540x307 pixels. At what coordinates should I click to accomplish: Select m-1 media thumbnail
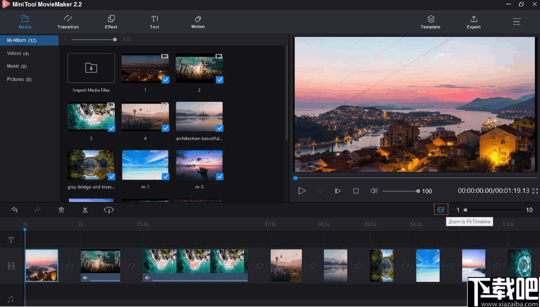[x=145, y=164]
